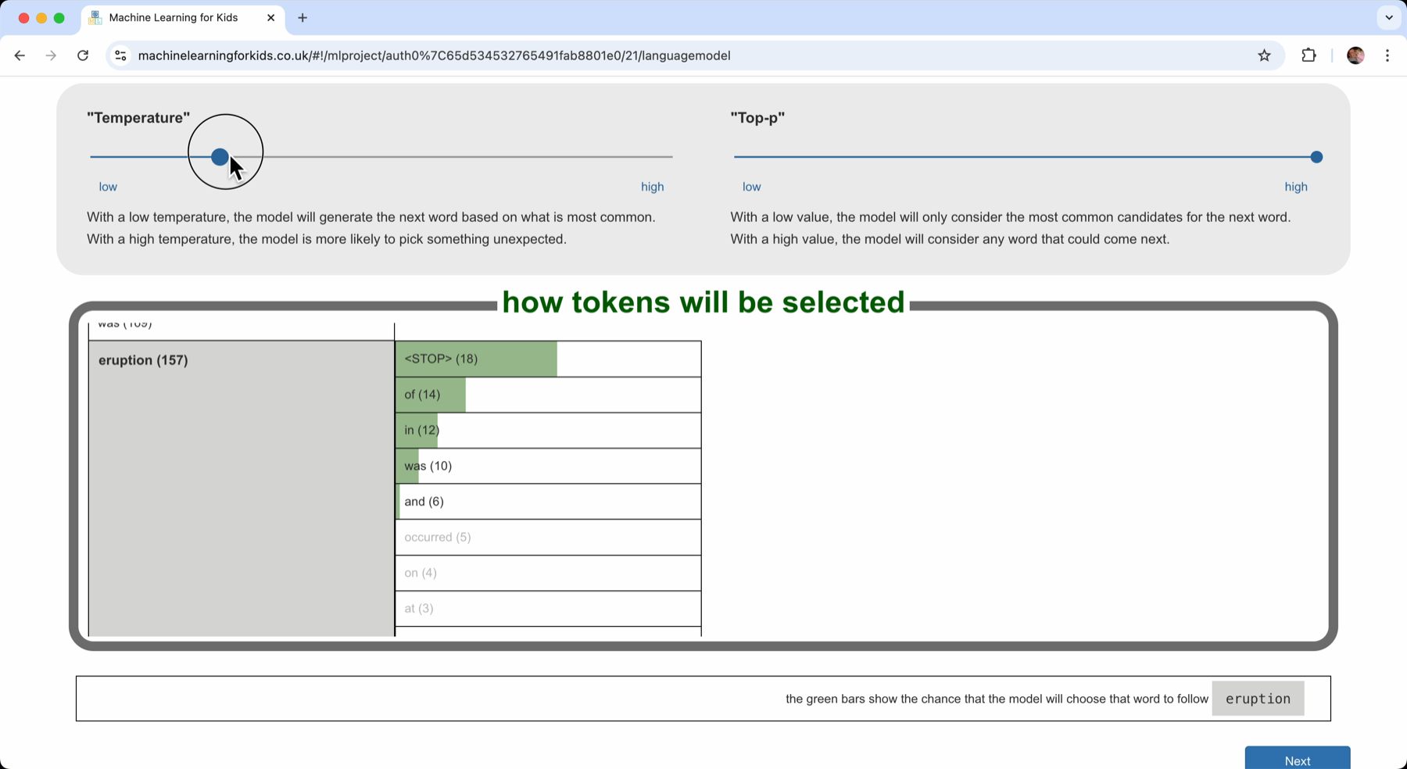Select the <STOP> (18) candidate row
Screen dimensions: 1407x769
pos(548,359)
